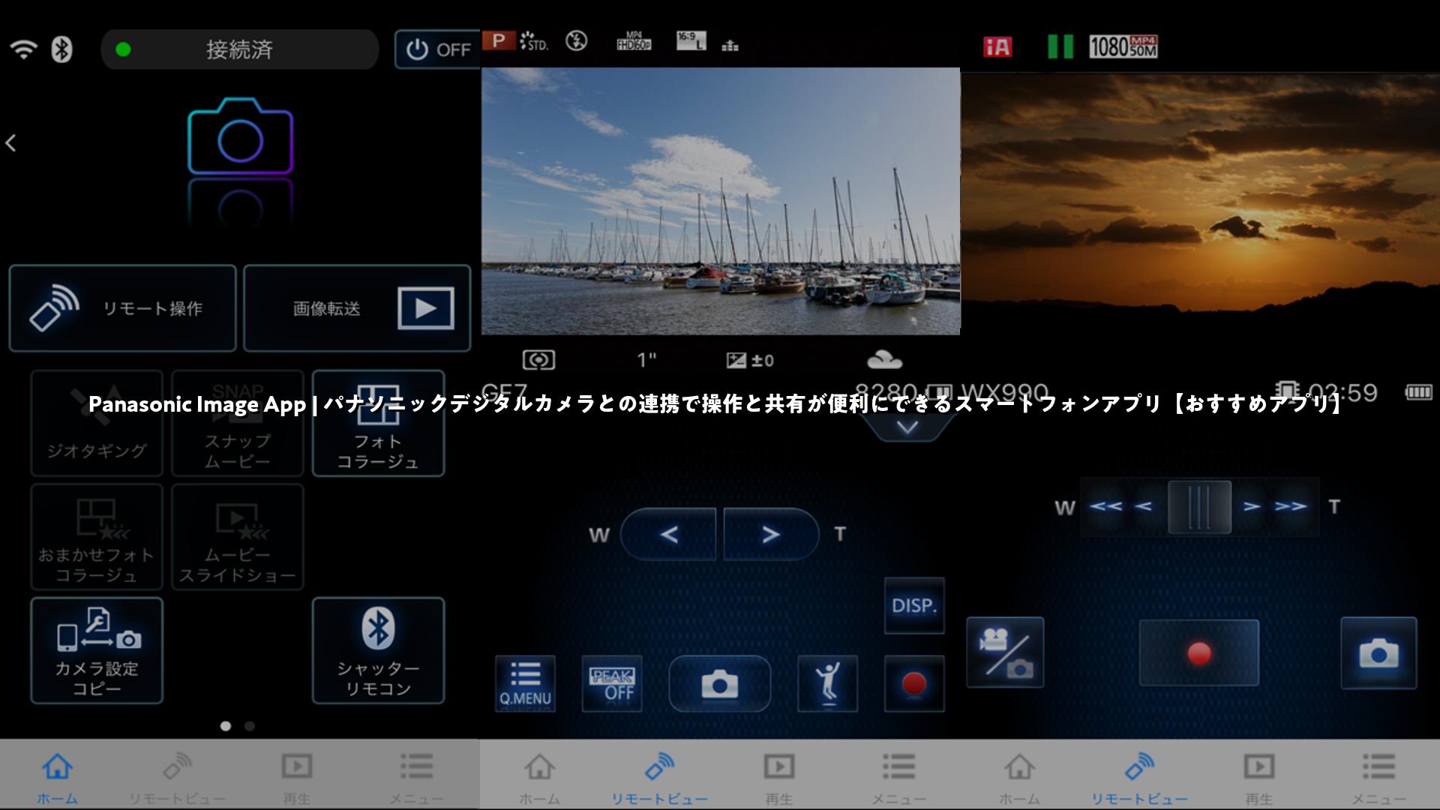Click the center zoom slider handle
Image resolution: width=1440 pixels, height=810 pixels.
[1199, 507]
